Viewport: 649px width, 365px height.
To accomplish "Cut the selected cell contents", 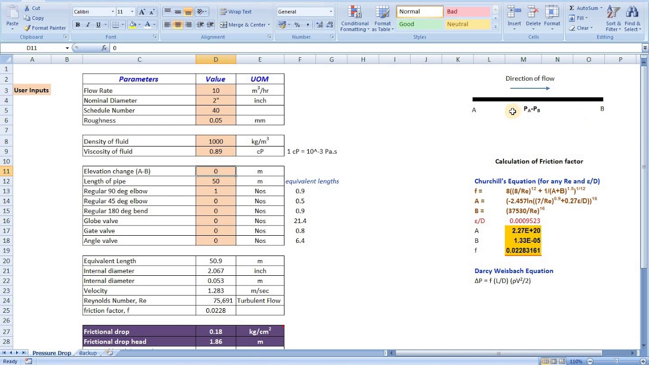I will click(x=32, y=8).
